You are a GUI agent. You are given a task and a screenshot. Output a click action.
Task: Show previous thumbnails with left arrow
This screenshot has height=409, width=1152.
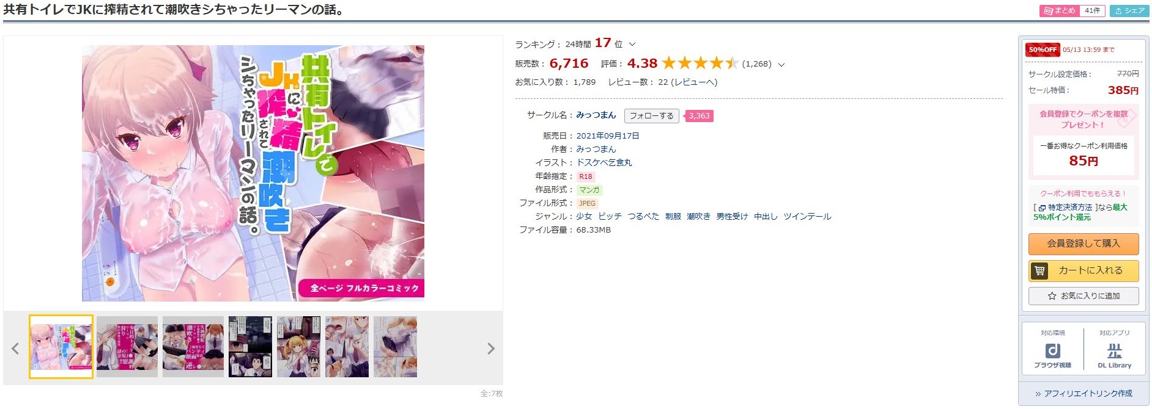15,349
